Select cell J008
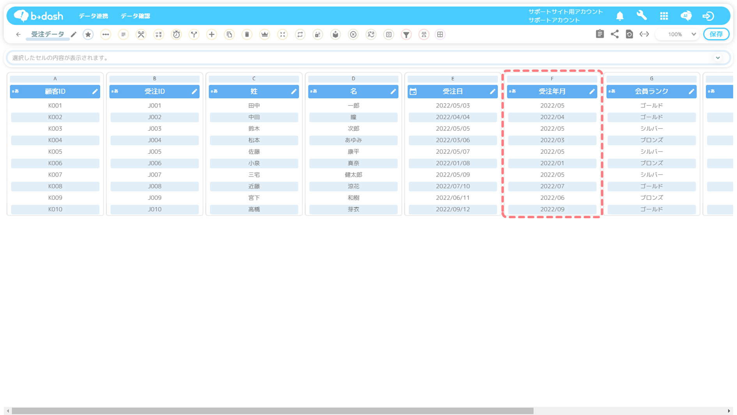This screenshot has height=415, width=737. (x=154, y=186)
